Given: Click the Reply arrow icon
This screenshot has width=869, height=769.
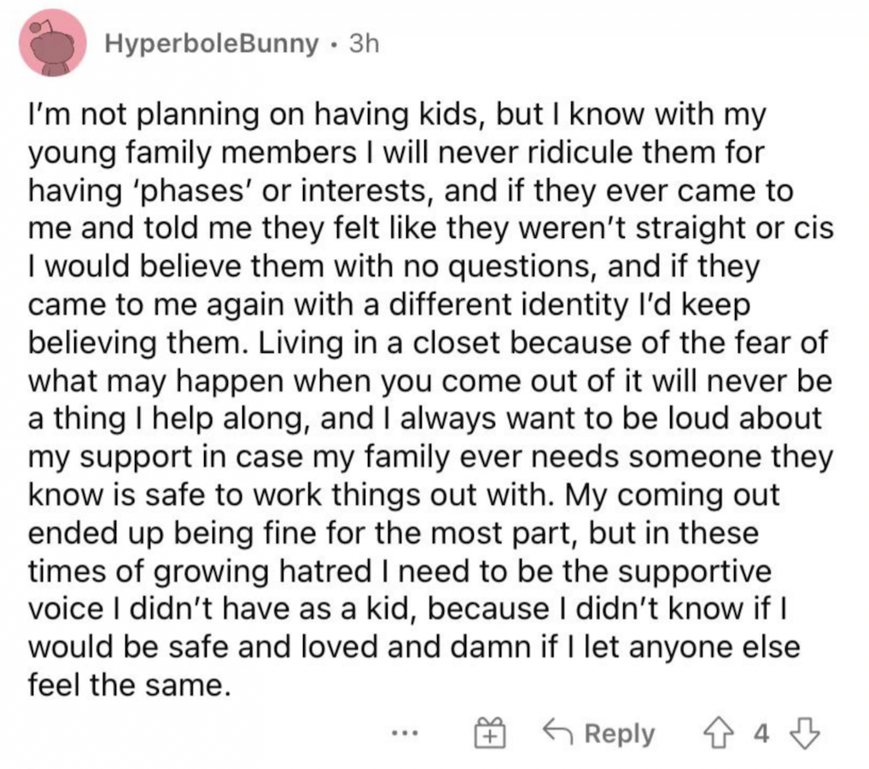Looking at the screenshot, I should point(558,733).
